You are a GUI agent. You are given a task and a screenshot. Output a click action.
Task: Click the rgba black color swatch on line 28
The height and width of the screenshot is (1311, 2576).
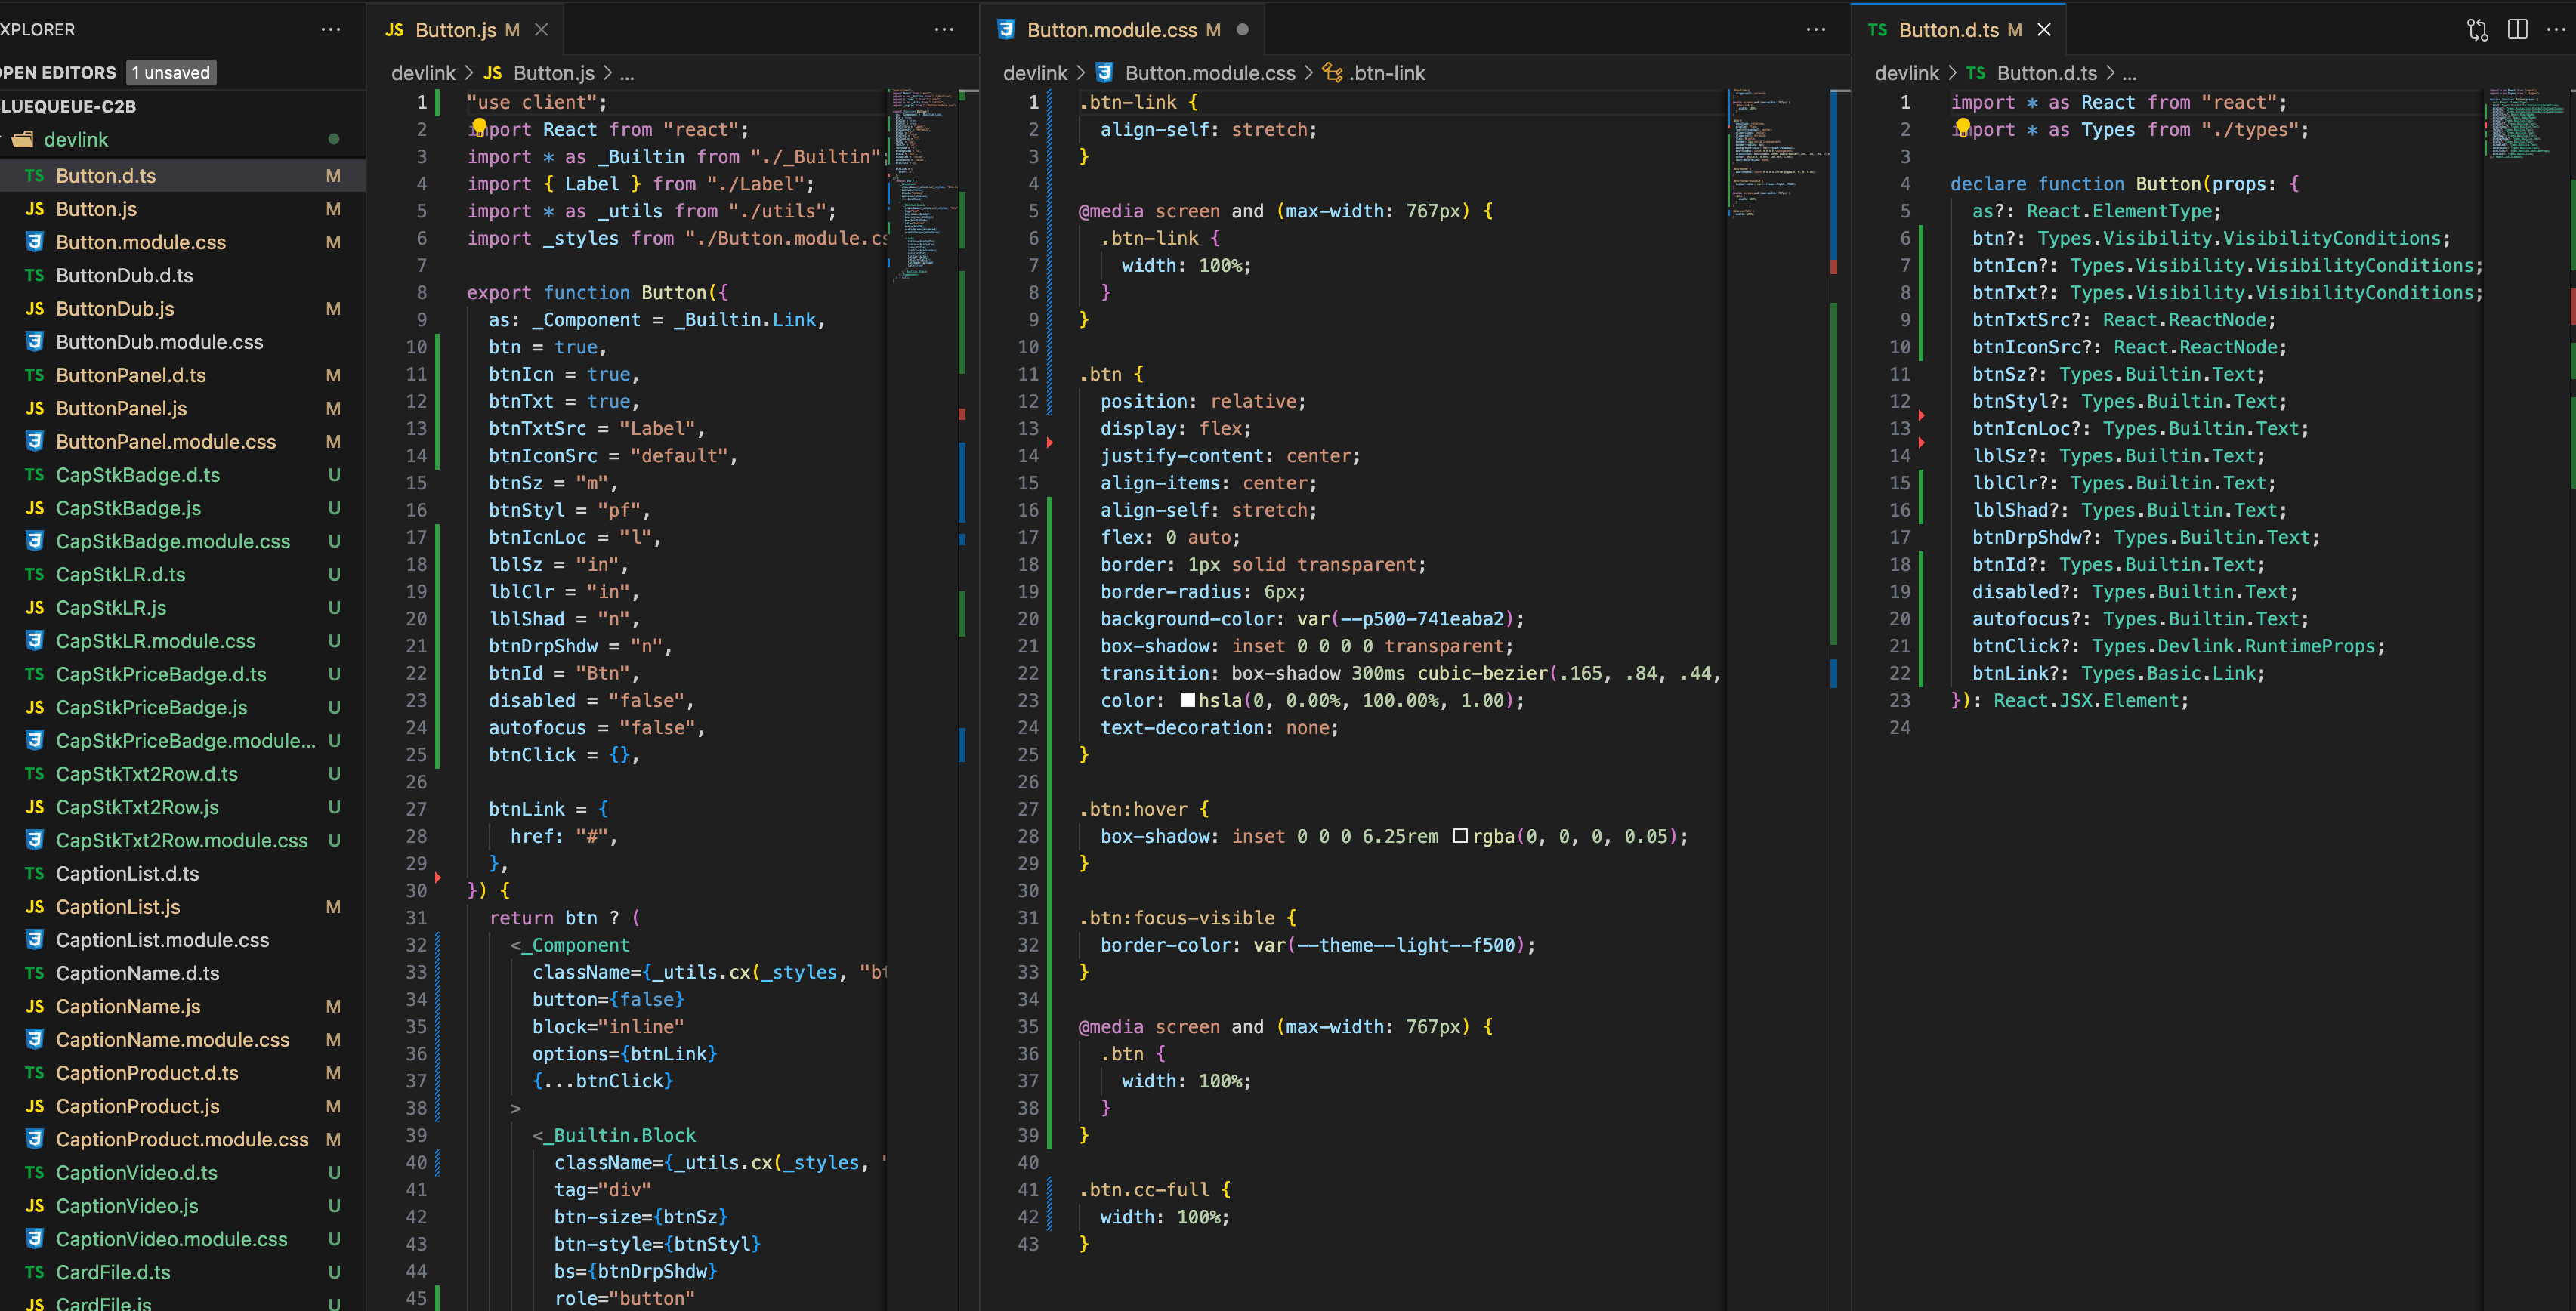(x=1461, y=836)
